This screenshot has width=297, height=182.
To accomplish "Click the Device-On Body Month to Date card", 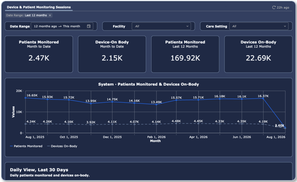I will [x=112, y=54].
